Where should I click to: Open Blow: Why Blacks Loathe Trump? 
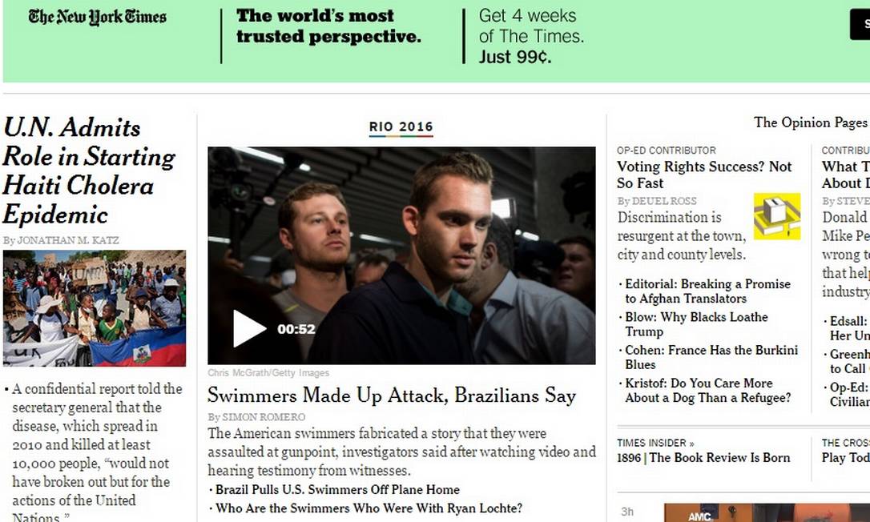[x=696, y=324]
